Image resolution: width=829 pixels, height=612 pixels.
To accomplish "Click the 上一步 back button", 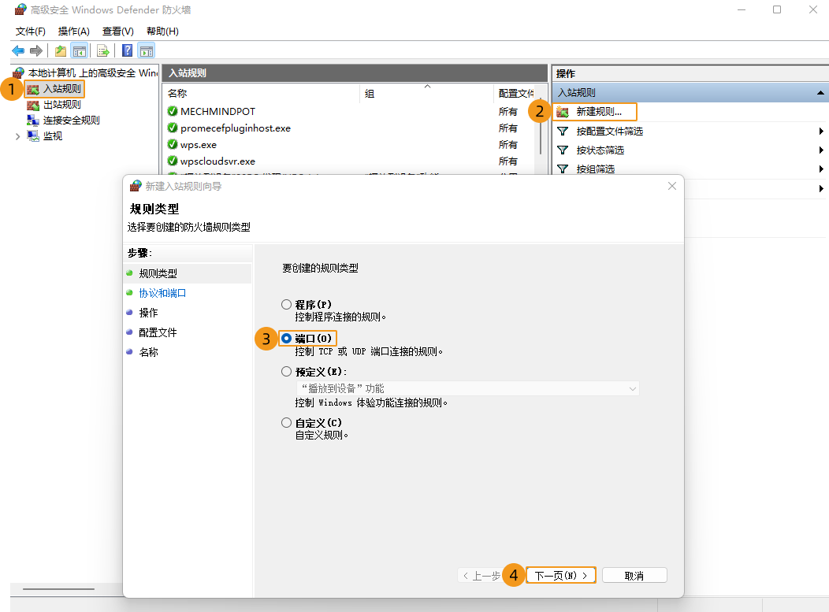I will [481, 575].
